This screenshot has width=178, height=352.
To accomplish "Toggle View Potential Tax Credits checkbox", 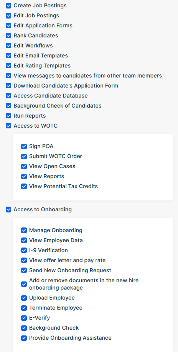I will tap(24, 187).
